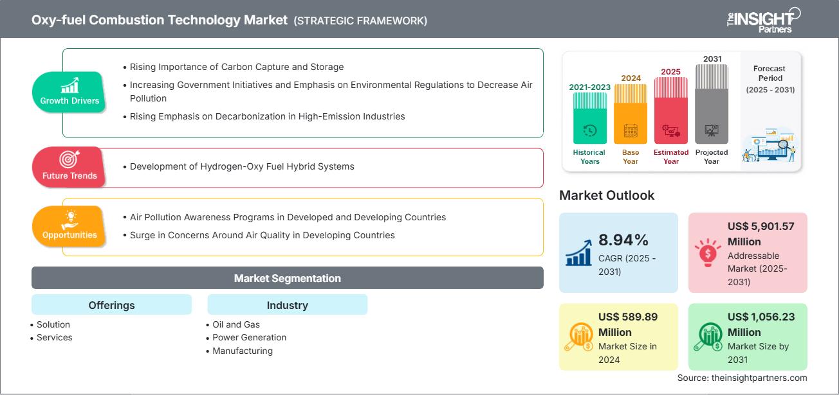Click the Market Size 2024 magnifier icon
Image resolution: width=839 pixels, height=395 pixels.
[578, 337]
